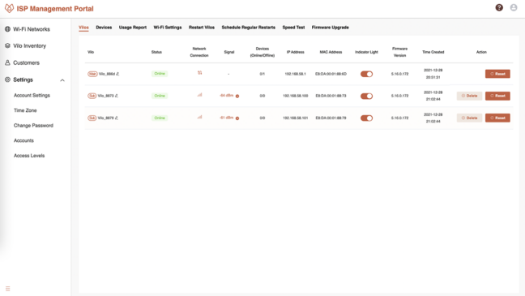Image resolution: width=525 pixels, height=296 pixels.
Task: Click the Settings gear icon in sidebar
Action: click(7, 79)
